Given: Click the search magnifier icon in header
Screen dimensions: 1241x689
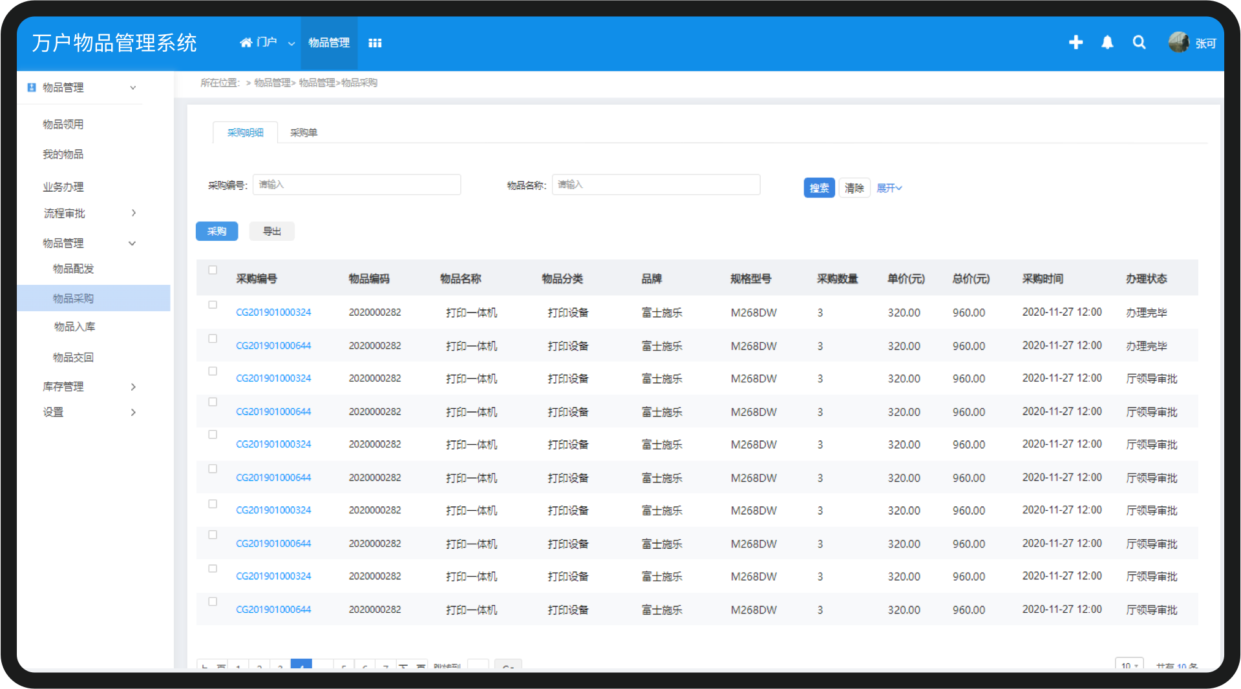Looking at the screenshot, I should pyautogui.click(x=1139, y=43).
